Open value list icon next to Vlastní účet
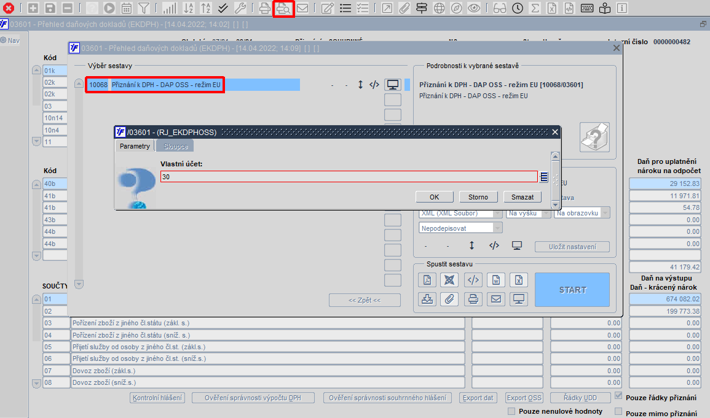Image resolution: width=710 pixels, height=418 pixels. pos(544,177)
